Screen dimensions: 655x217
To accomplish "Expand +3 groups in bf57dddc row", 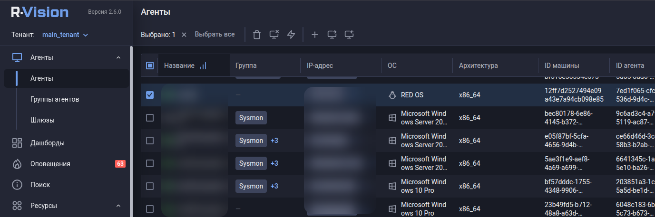I will [x=274, y=186].
